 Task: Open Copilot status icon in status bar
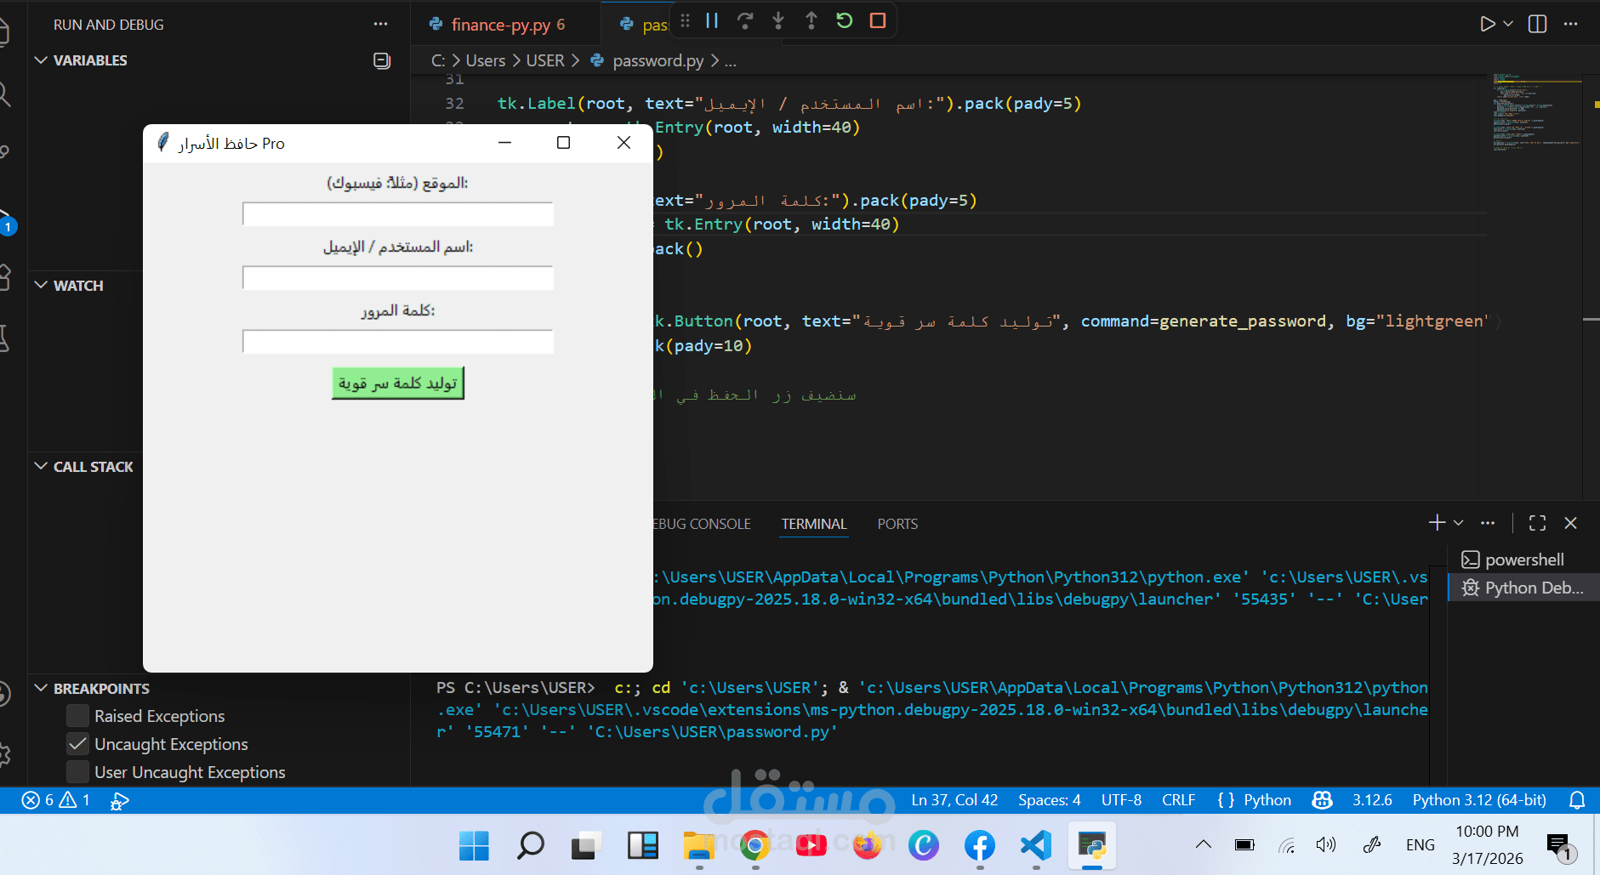point(1322,800)
